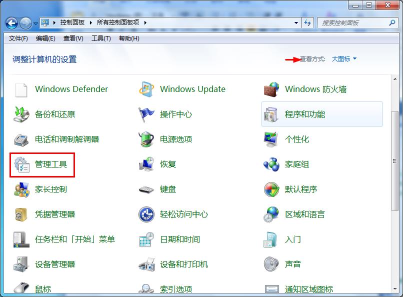The height and width of the screenshot is (297, 403).
Task: Open the 个性化 monitor icon
Action: coord(271,139)
